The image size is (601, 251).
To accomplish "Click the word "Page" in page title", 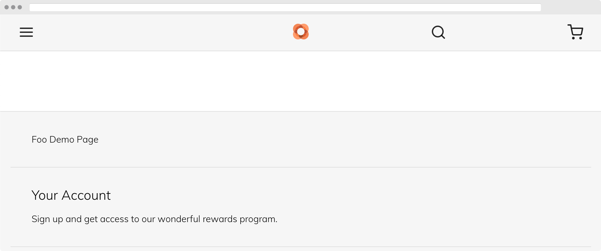I will coord(88,140).
